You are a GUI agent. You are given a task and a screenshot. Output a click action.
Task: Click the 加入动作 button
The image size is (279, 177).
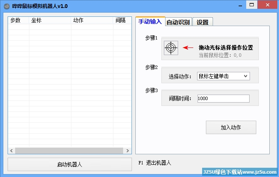tap(231, 127)
